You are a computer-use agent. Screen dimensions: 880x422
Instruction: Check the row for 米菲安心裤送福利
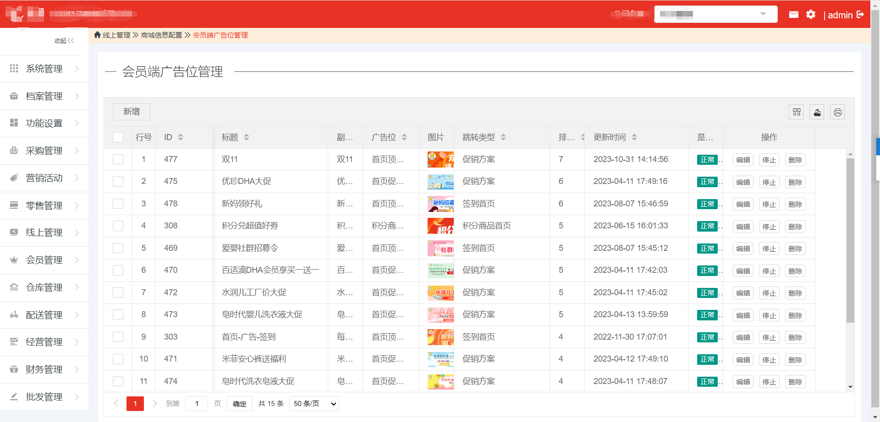click(x=118, y=359)
